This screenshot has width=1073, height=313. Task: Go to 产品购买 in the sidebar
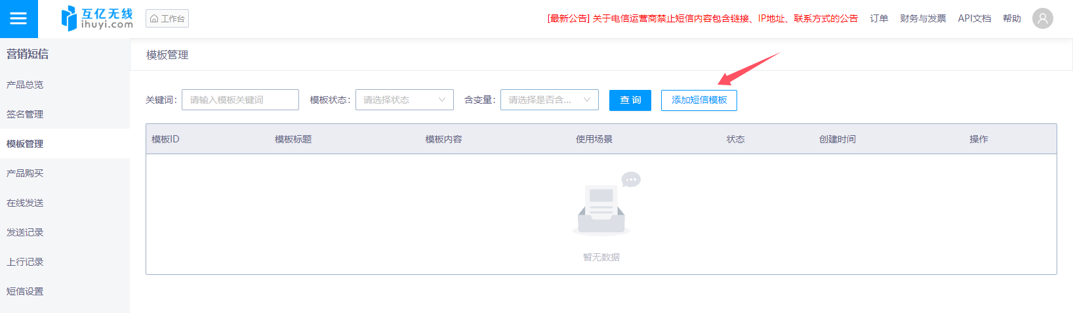click(x=25, y=173)
